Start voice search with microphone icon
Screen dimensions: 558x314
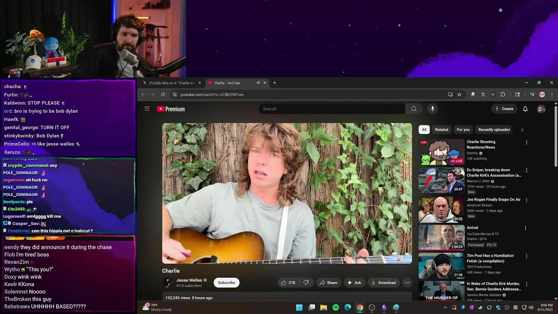click(x=432, y=109)
